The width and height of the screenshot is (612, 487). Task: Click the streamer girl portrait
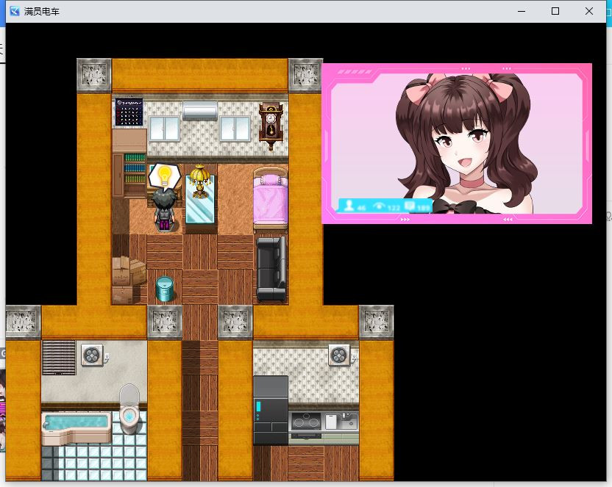pyautogui.click(x=466, y=143)
